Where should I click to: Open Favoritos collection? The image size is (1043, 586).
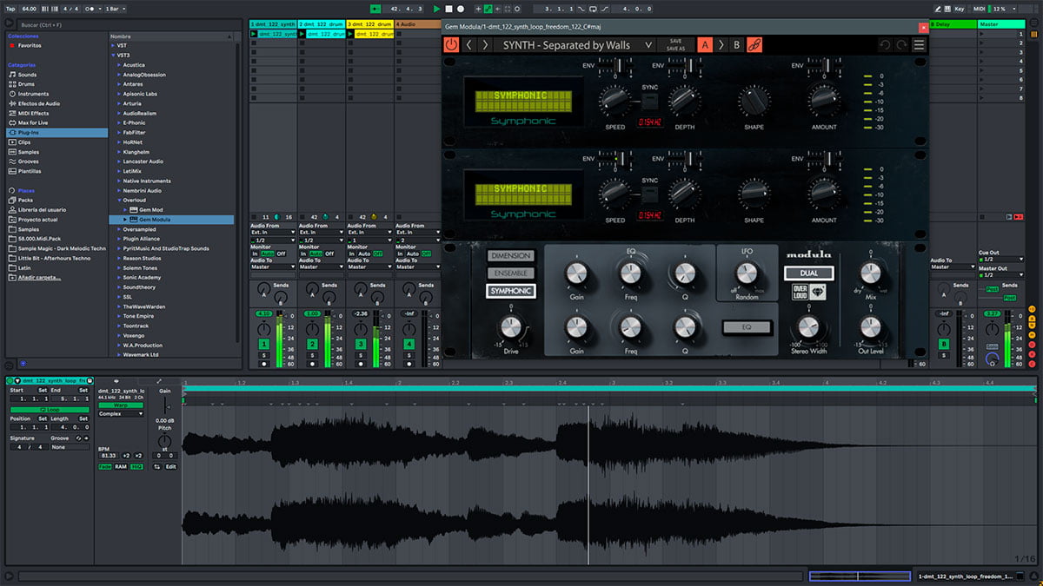30,45
